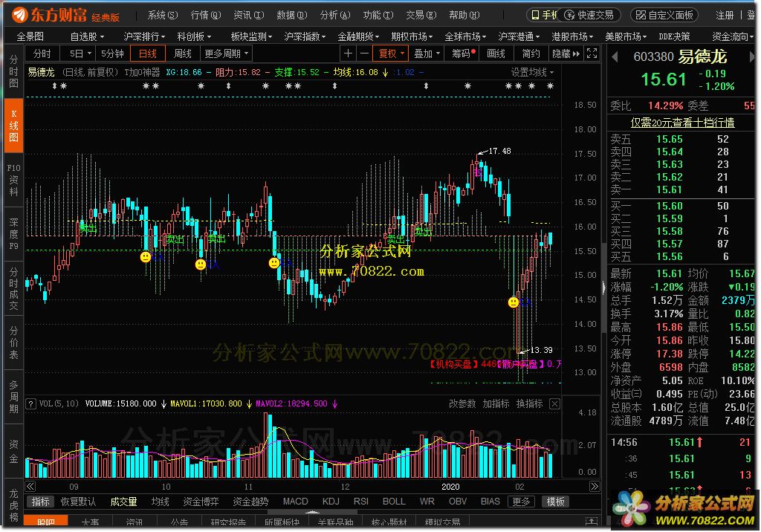Open the 分时成交 sidebar tab
761x532 pixels.
tap(13, 288)
